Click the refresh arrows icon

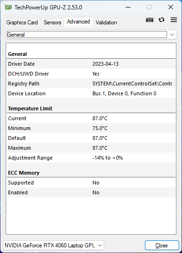[161, 20]
